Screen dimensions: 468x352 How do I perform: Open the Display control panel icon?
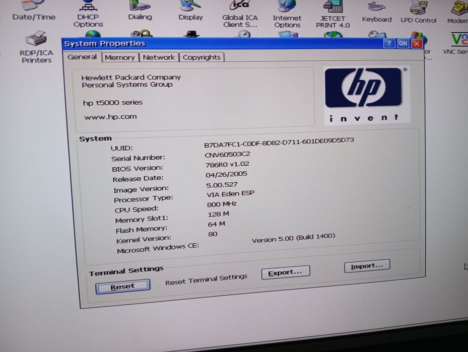[190, 11]
